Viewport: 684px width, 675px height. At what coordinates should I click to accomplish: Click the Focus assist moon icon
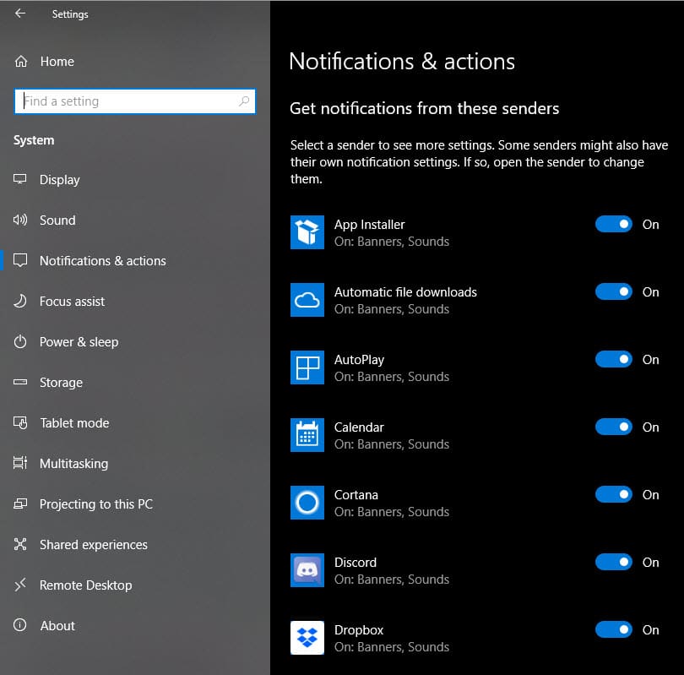click(x=20, y=301)
